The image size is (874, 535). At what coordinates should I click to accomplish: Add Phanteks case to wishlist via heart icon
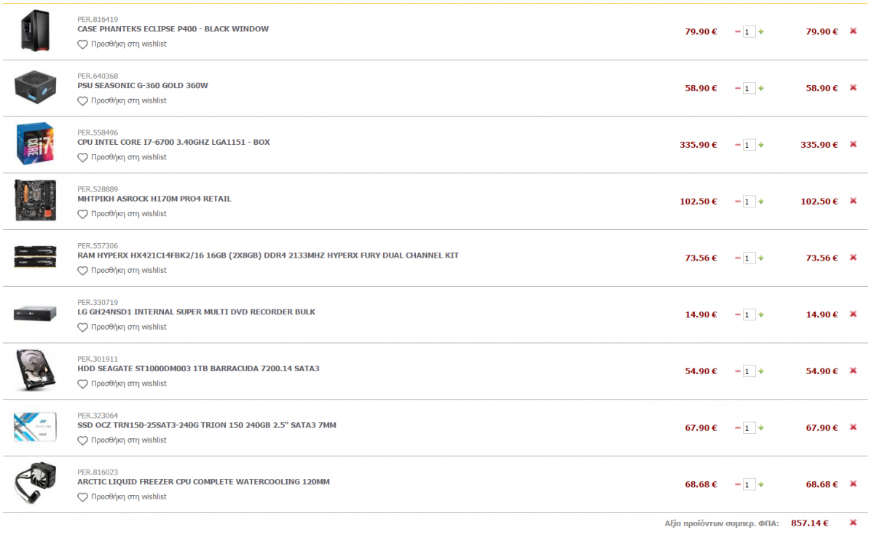pyautogui.click(x=82, y=44)
